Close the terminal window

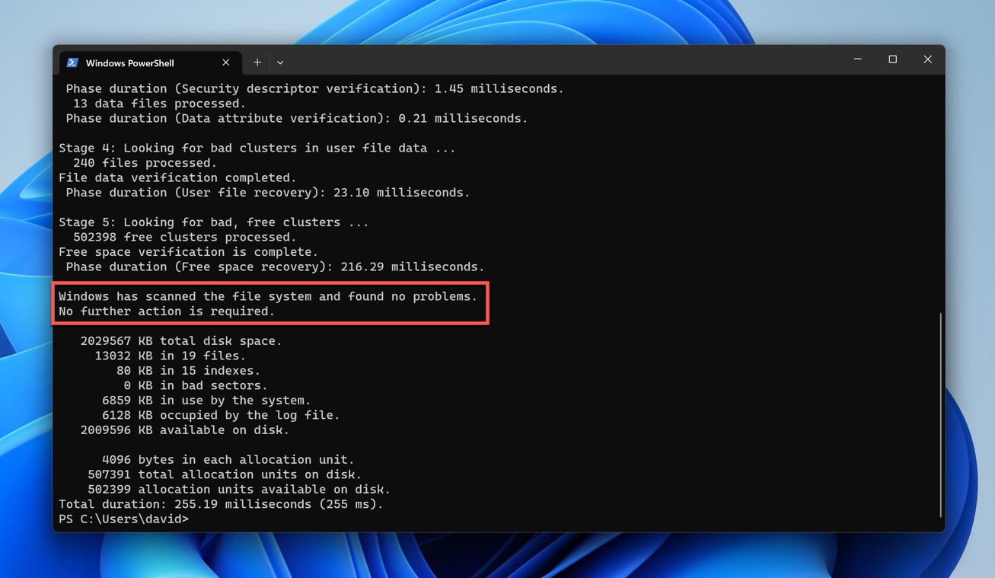point(927,59)
